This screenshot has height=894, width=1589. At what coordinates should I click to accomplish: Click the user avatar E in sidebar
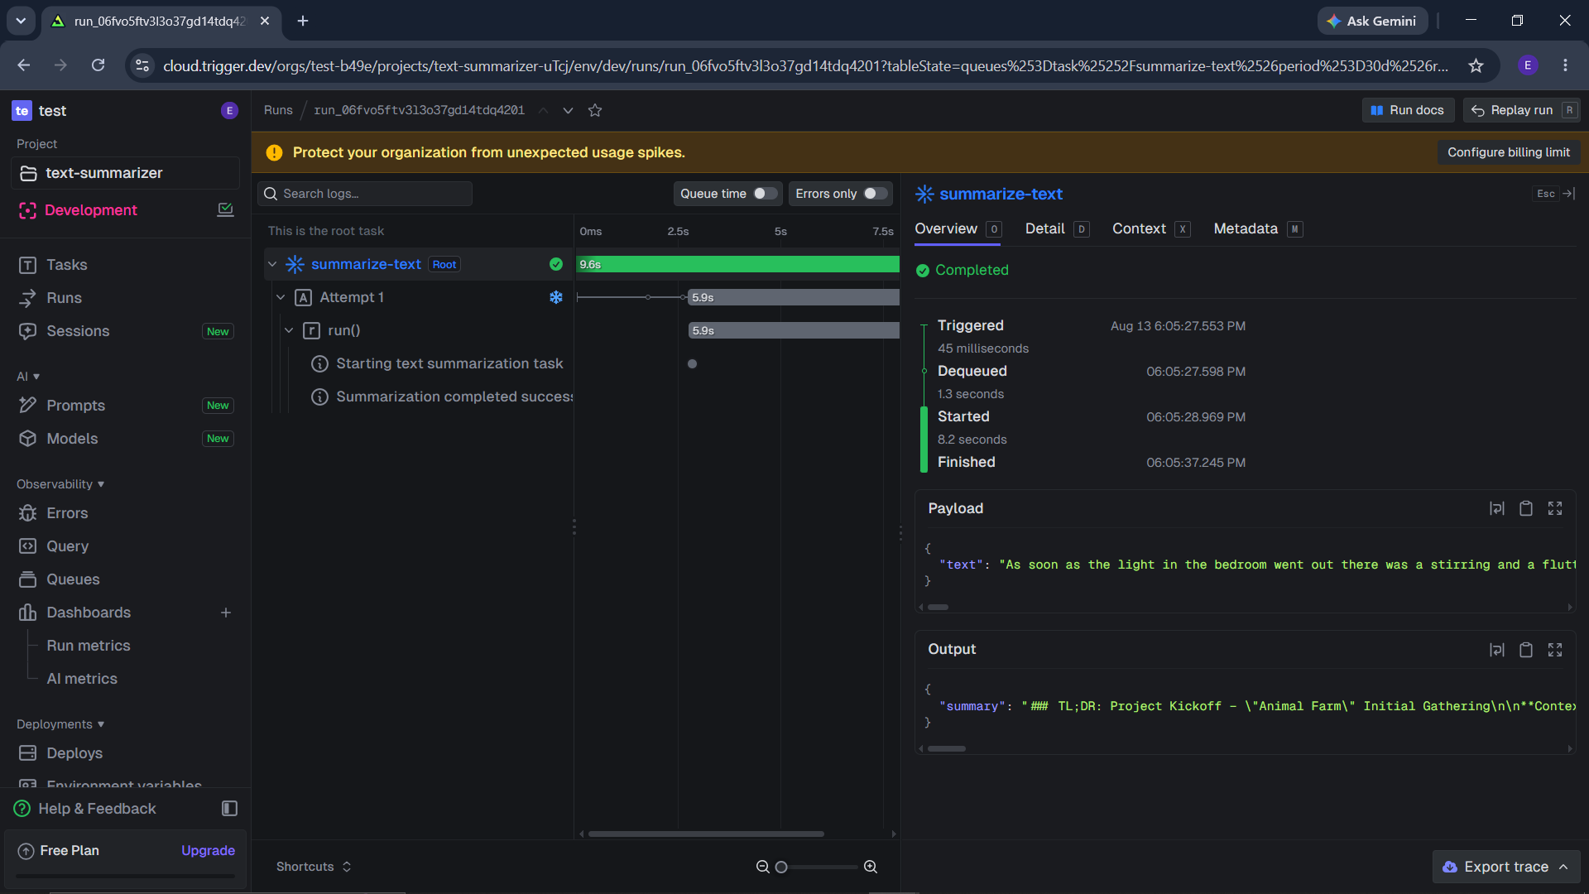pyautogui.click(x=230, y=111)
